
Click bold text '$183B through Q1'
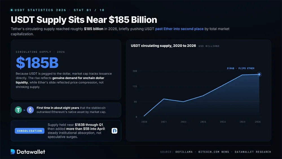coord(89,125)
